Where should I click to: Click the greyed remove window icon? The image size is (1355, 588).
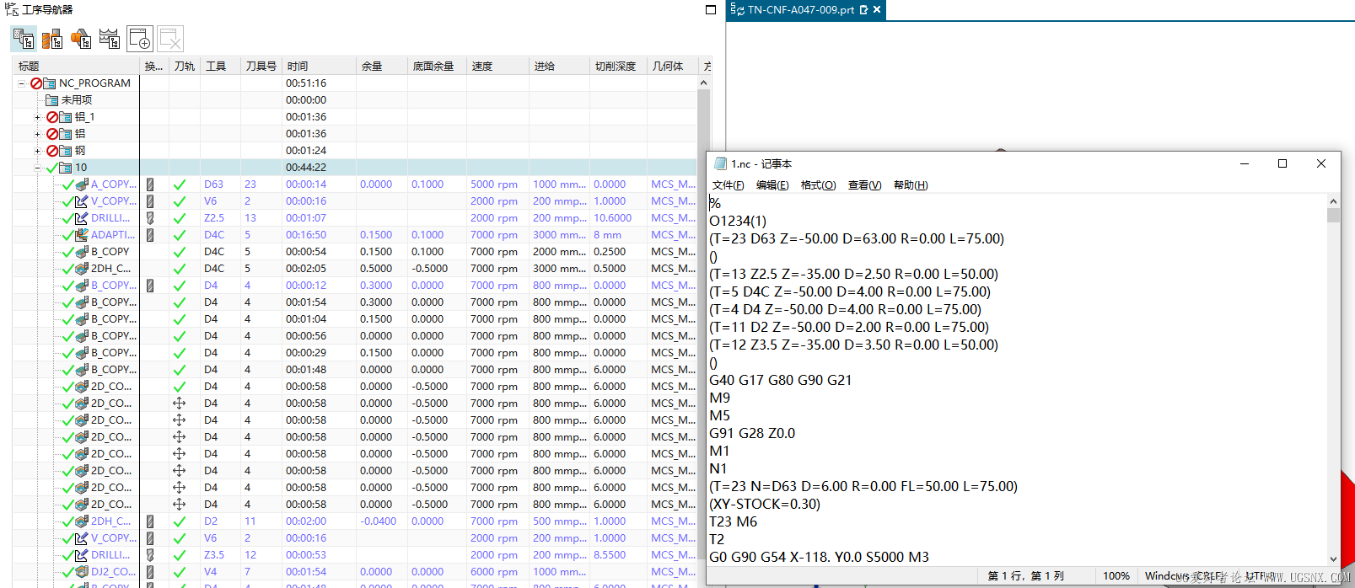170,39
